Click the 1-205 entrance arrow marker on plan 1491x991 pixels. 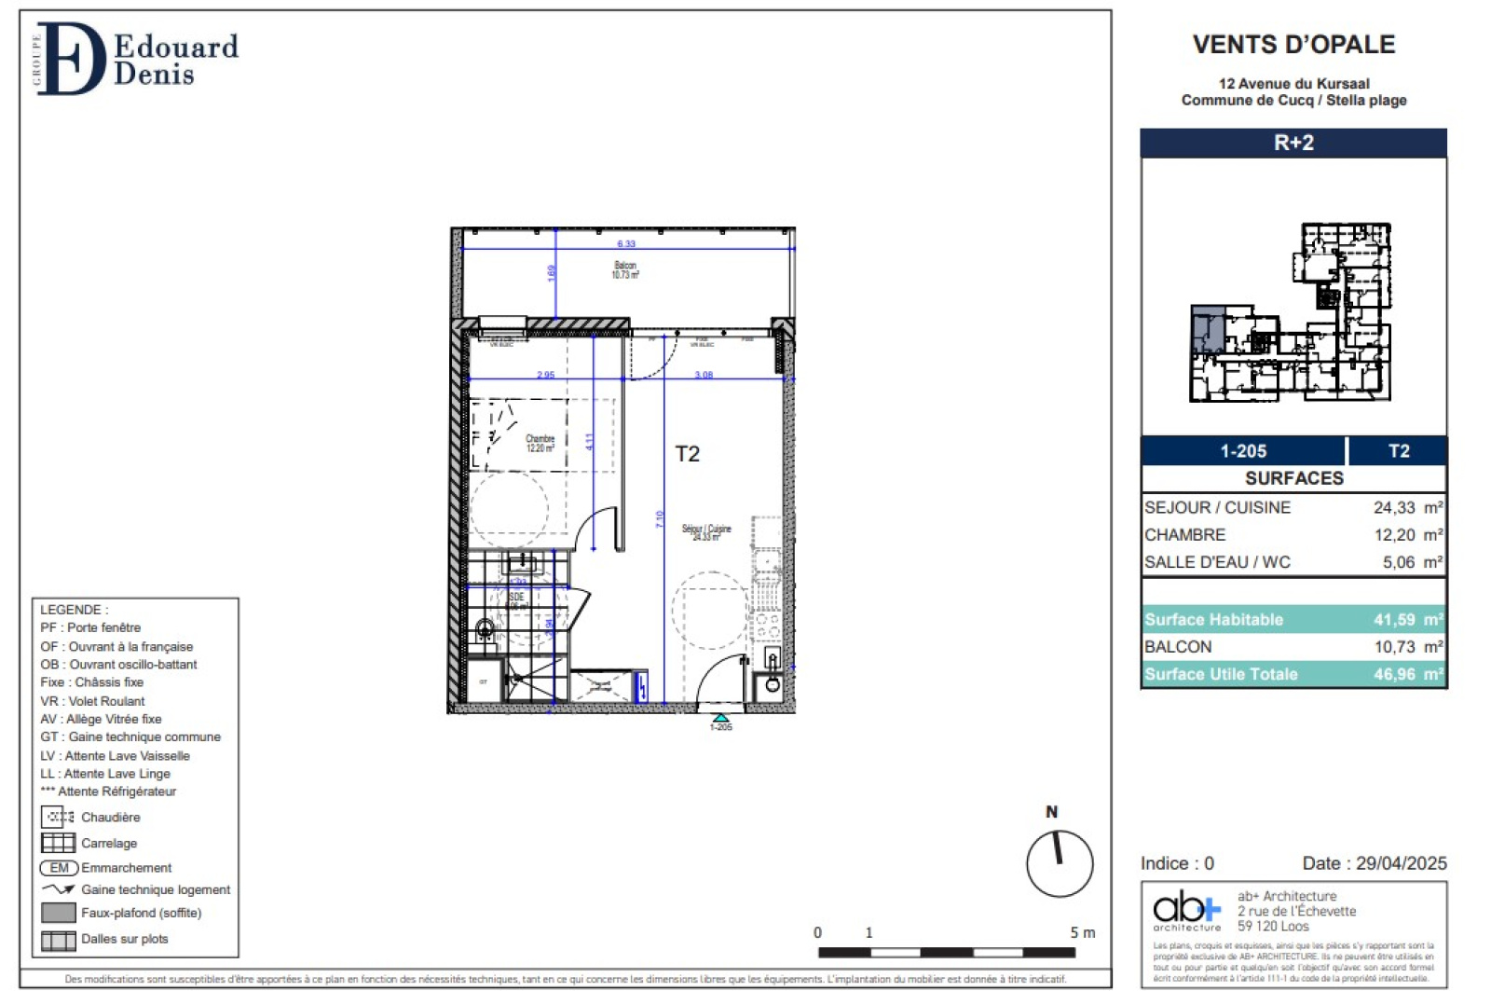tap(720, 718)
